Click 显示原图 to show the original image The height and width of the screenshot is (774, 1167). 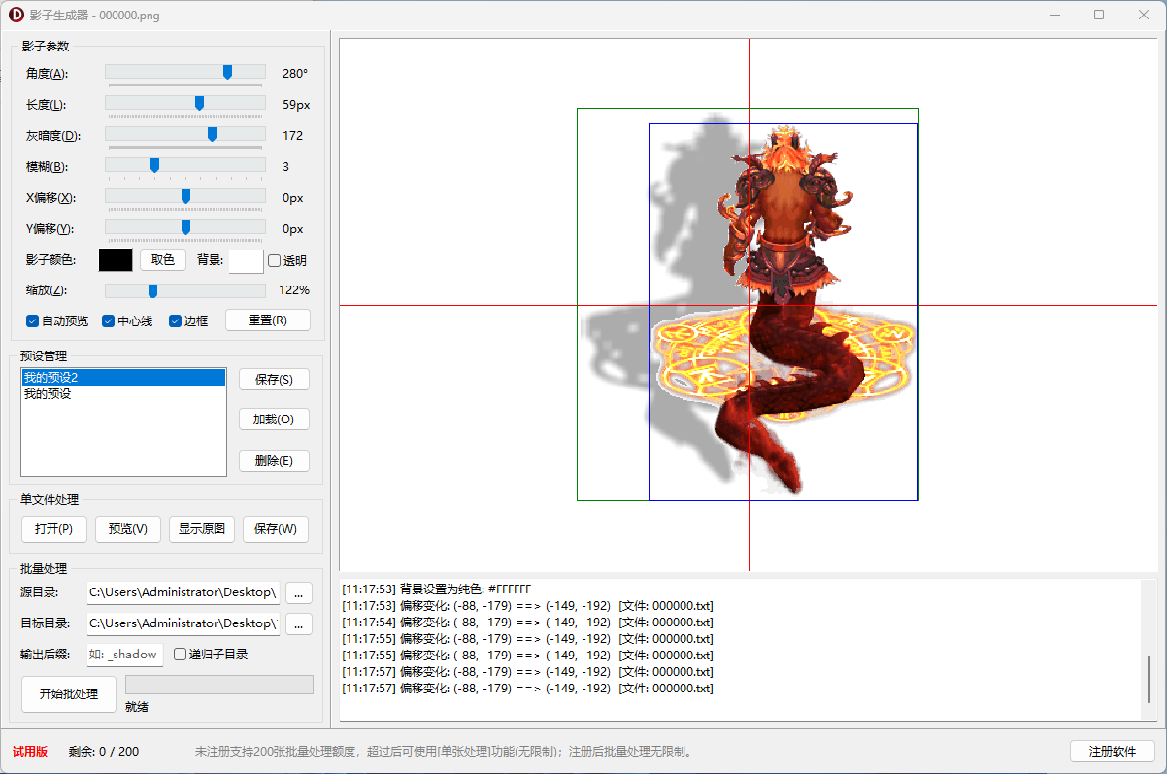[202, 529]
